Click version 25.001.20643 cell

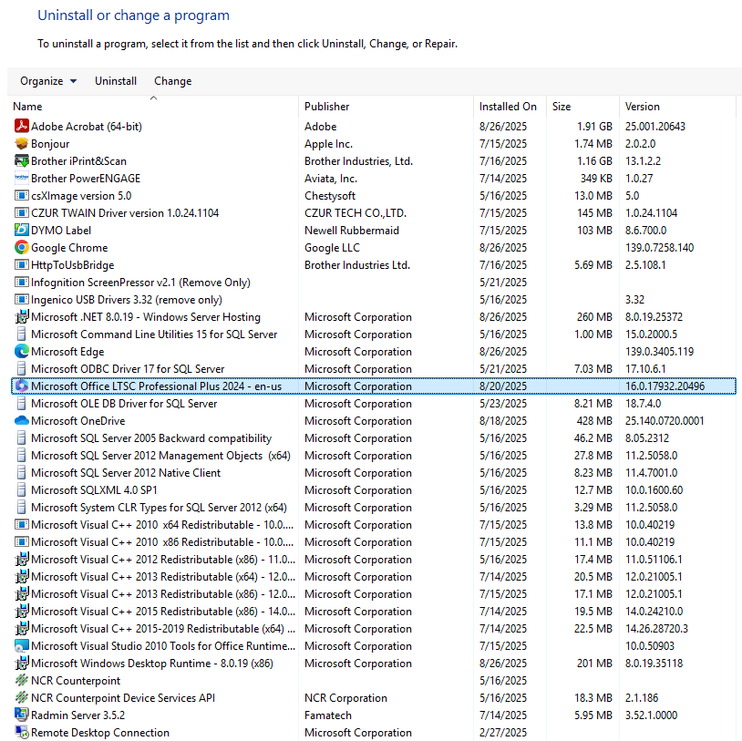[654, 127]
